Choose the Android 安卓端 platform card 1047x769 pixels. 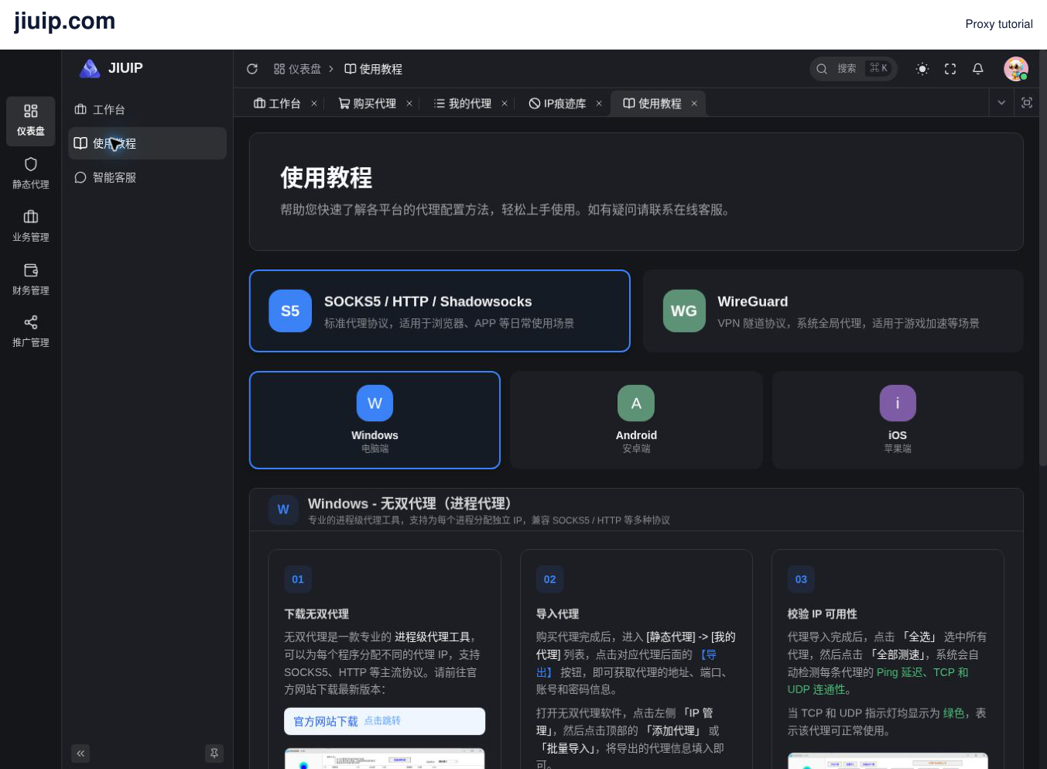[x=636, y=421]
